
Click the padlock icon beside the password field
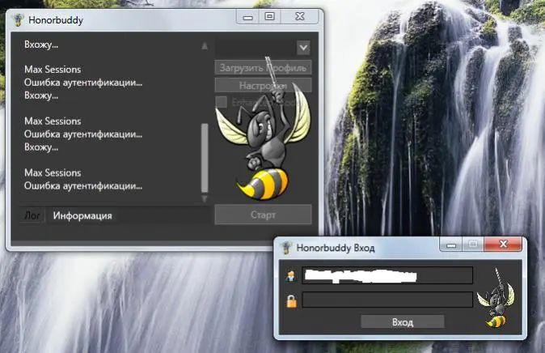click(x=290, y=300)
